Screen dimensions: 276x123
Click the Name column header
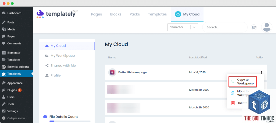pyautogui.click(x=112, y=58)
